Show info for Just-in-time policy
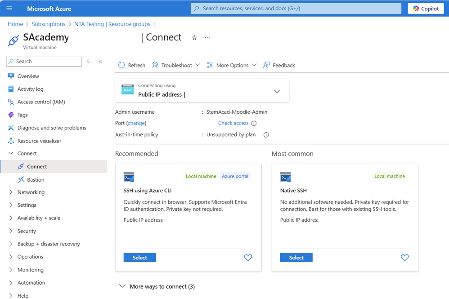 coord(266,135)
